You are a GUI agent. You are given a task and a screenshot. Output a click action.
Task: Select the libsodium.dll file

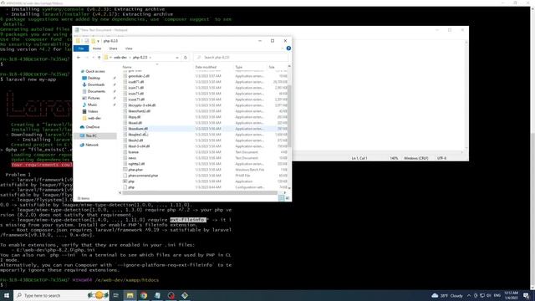(x=204, y=129)
